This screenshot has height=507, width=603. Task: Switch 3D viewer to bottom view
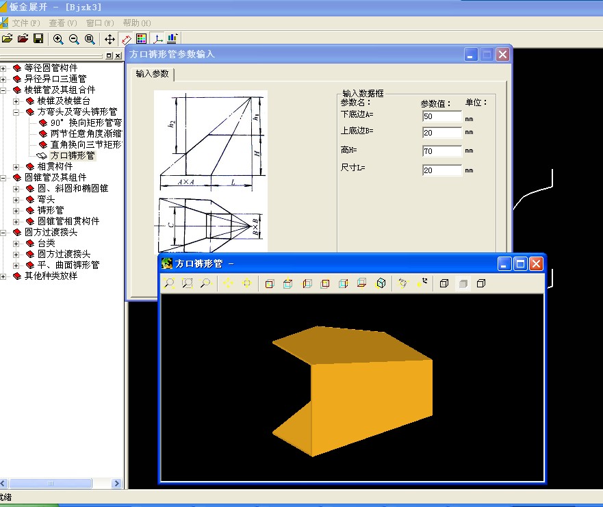(x=362, y=283)
